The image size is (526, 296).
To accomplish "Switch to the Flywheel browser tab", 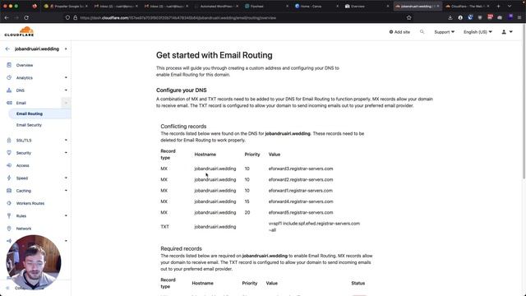I will (x=266, y=6).
